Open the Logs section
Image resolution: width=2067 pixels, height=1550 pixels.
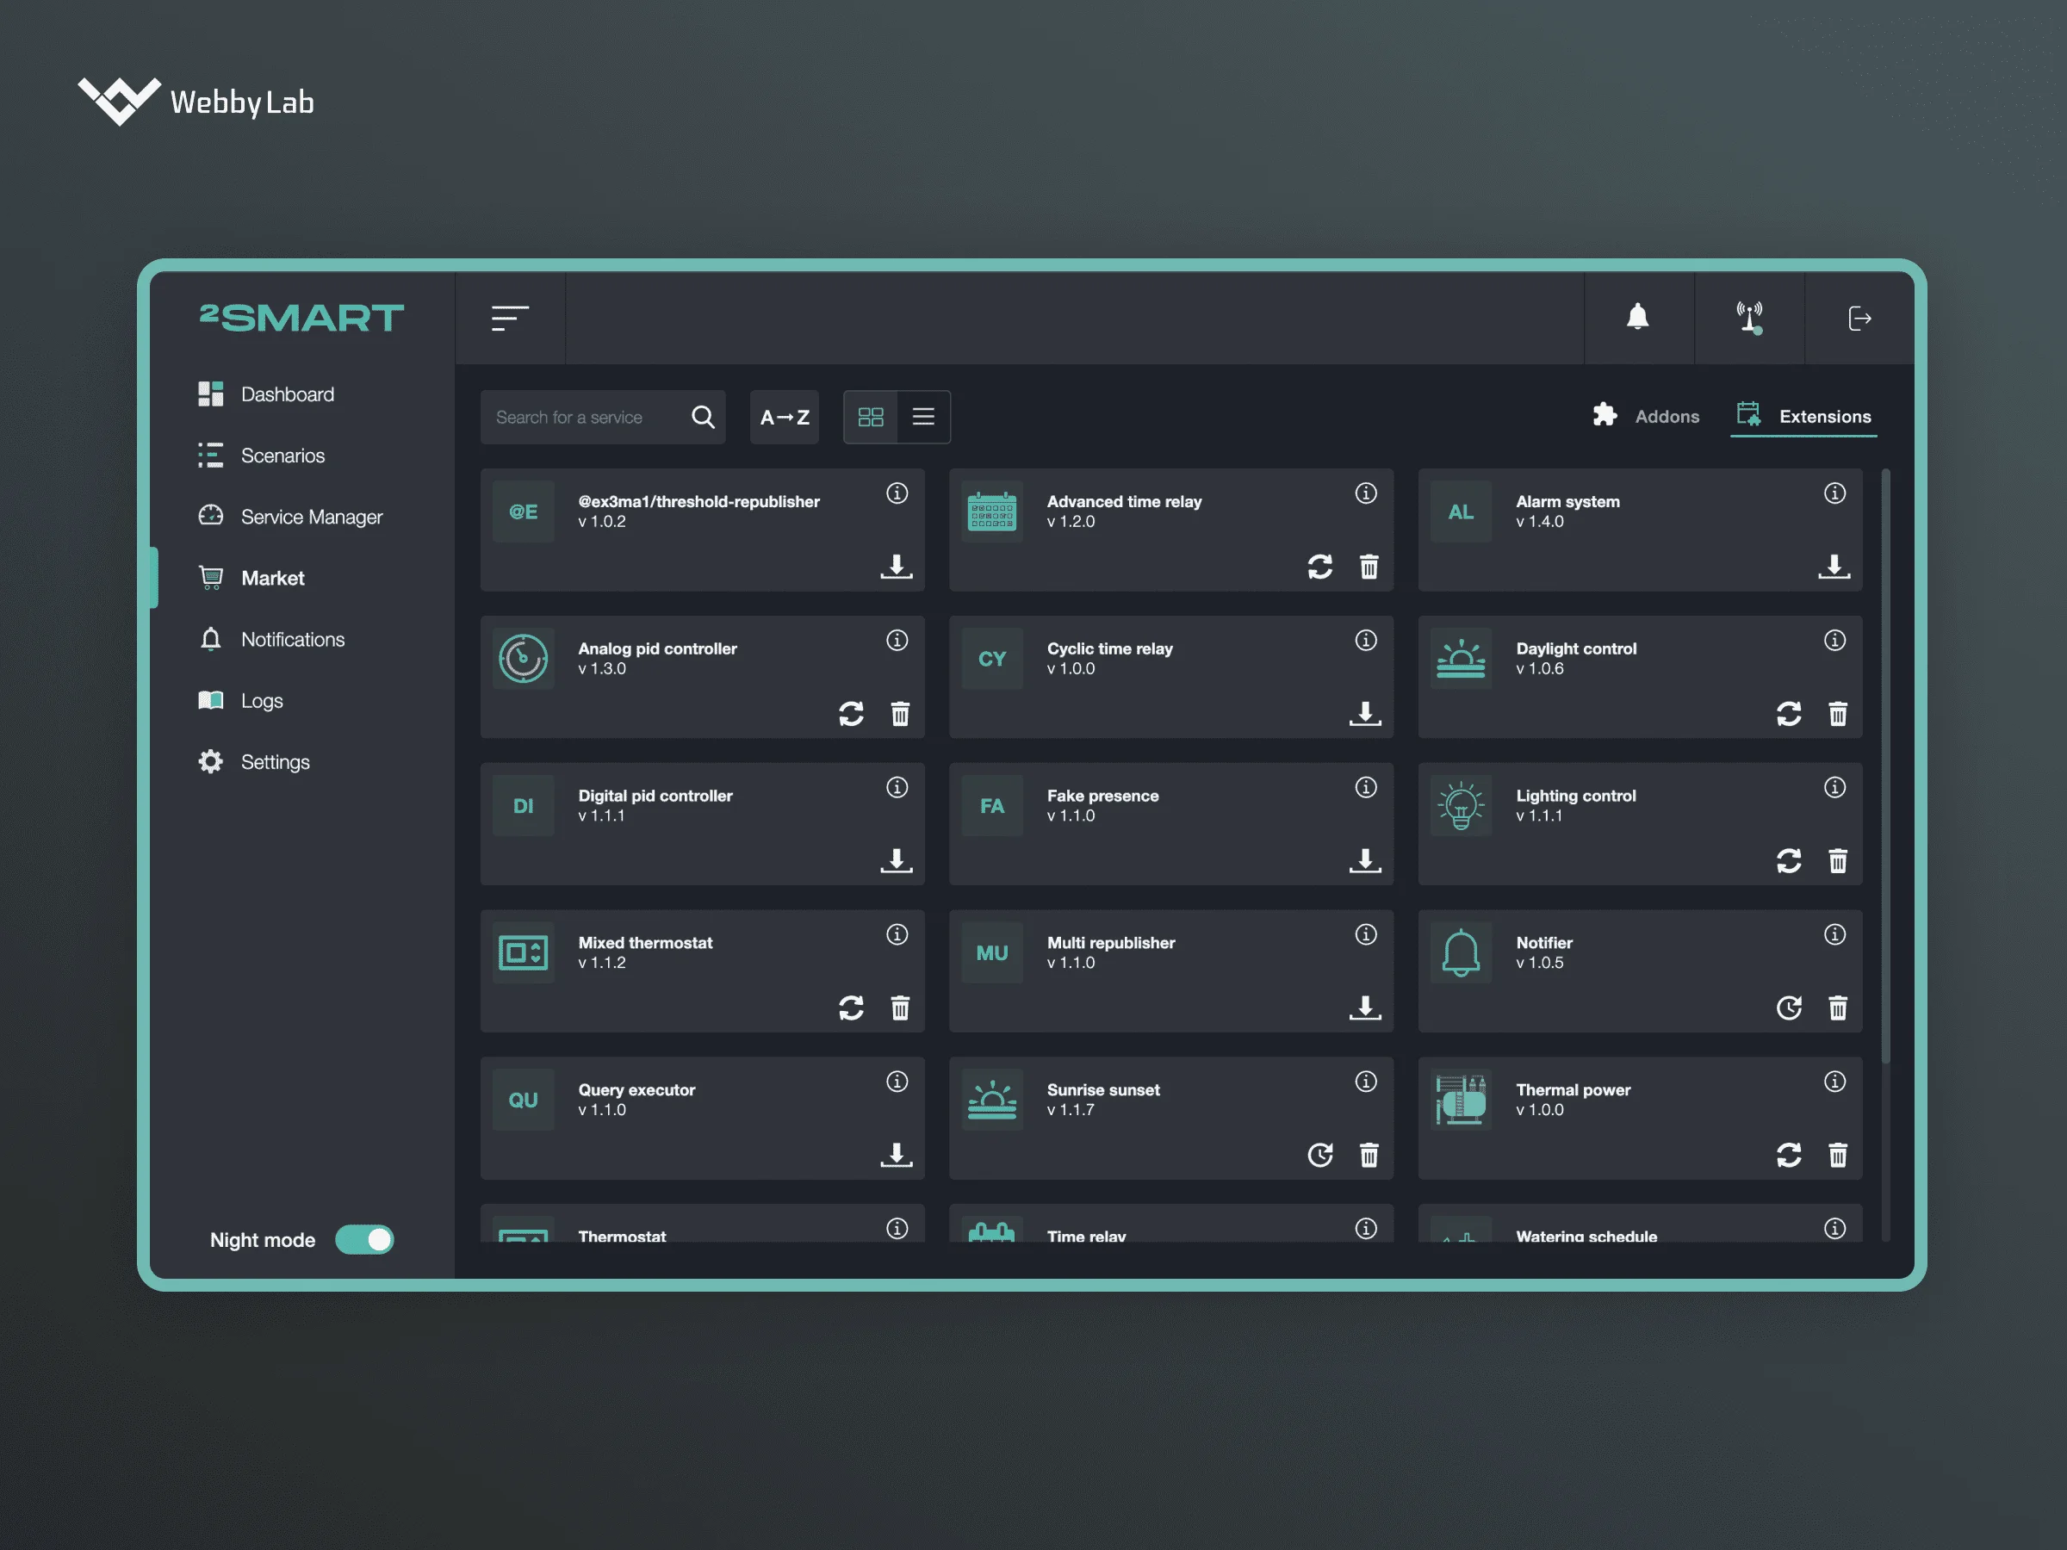[262, 700]
